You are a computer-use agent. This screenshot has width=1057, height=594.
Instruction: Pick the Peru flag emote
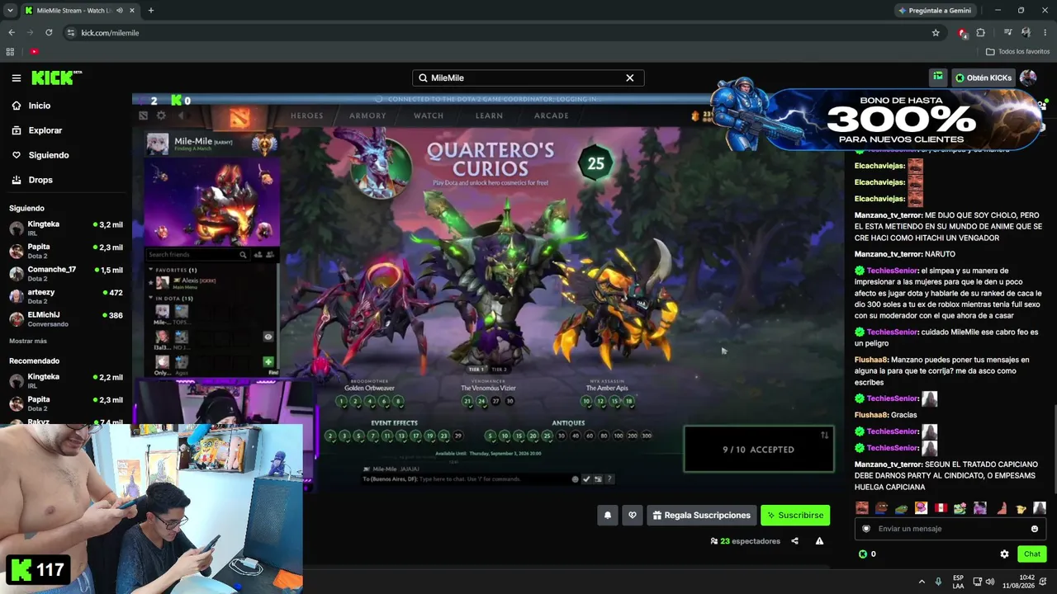[941, 508]
